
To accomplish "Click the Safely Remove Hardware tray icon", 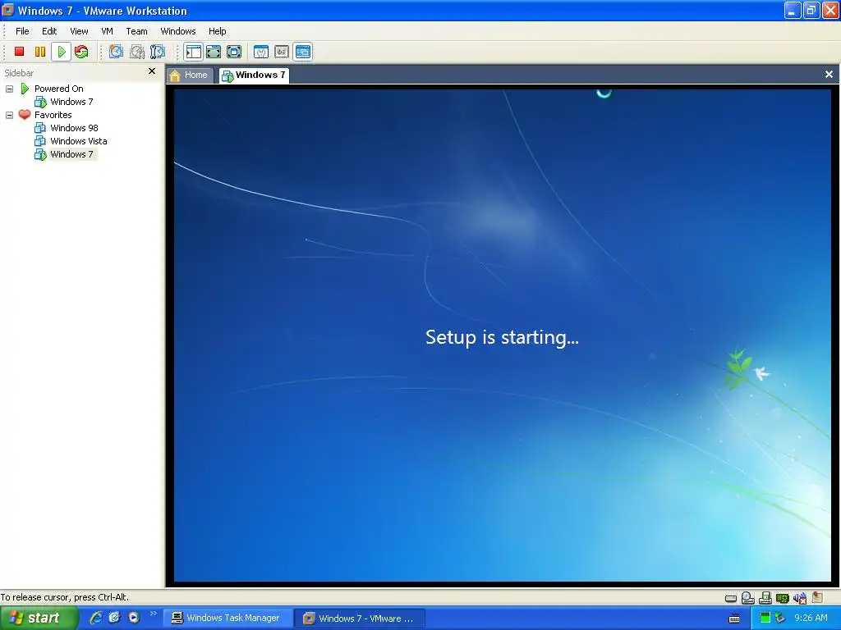I will click(x=780, y=619).
